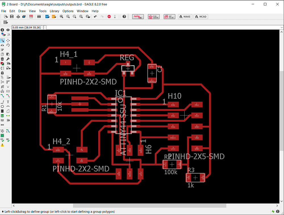Image resolution: width=284 pixels, height=215 pixels.
Task: Select the Rotate tool
Action: pyautogui.click(x=8, y=45)
